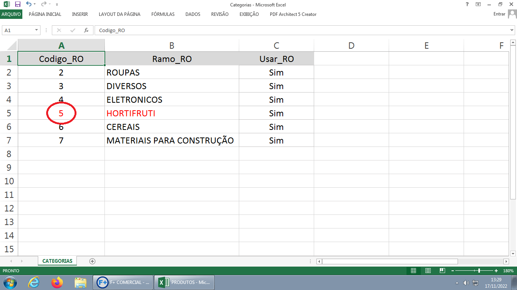Screen dimensions: 517x290
Task: Open the CATEGORIAS sheet tab
Action: point(58,261)
